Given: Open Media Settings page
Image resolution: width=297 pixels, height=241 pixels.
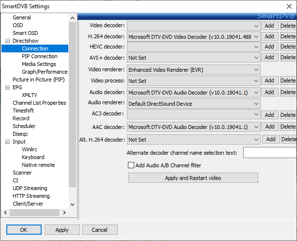Looking at the screenshot, I should tap(39, 64).
